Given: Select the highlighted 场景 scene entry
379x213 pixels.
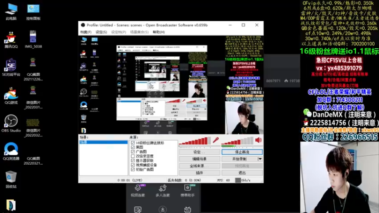Looking at the screenshot, I should [103, 142].
